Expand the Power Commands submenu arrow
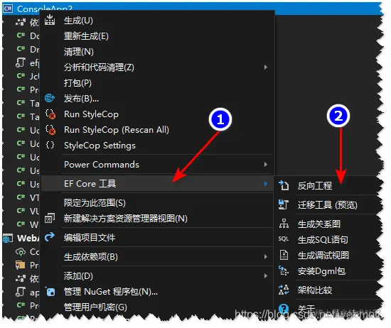Viewport: 391px width, 328px height. 266,165
